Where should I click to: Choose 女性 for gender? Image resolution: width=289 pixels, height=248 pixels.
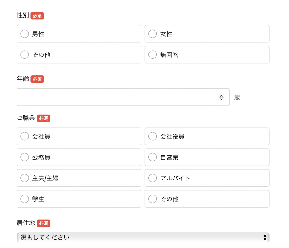tap(152, 34)
